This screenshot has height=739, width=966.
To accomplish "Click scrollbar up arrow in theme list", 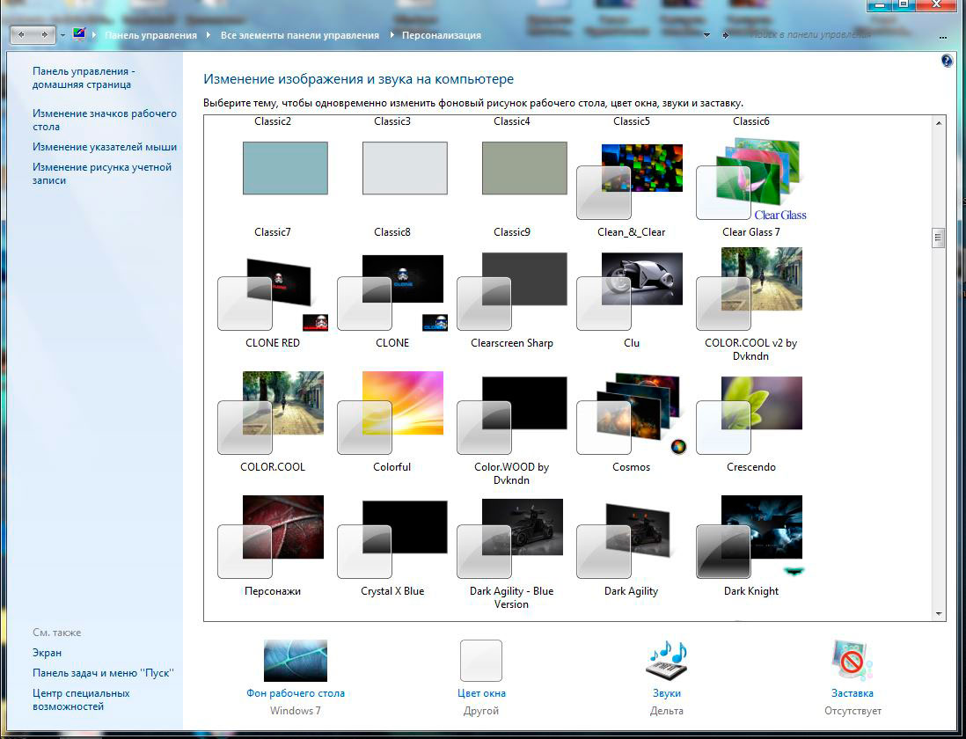I will [x=938, y=123].
